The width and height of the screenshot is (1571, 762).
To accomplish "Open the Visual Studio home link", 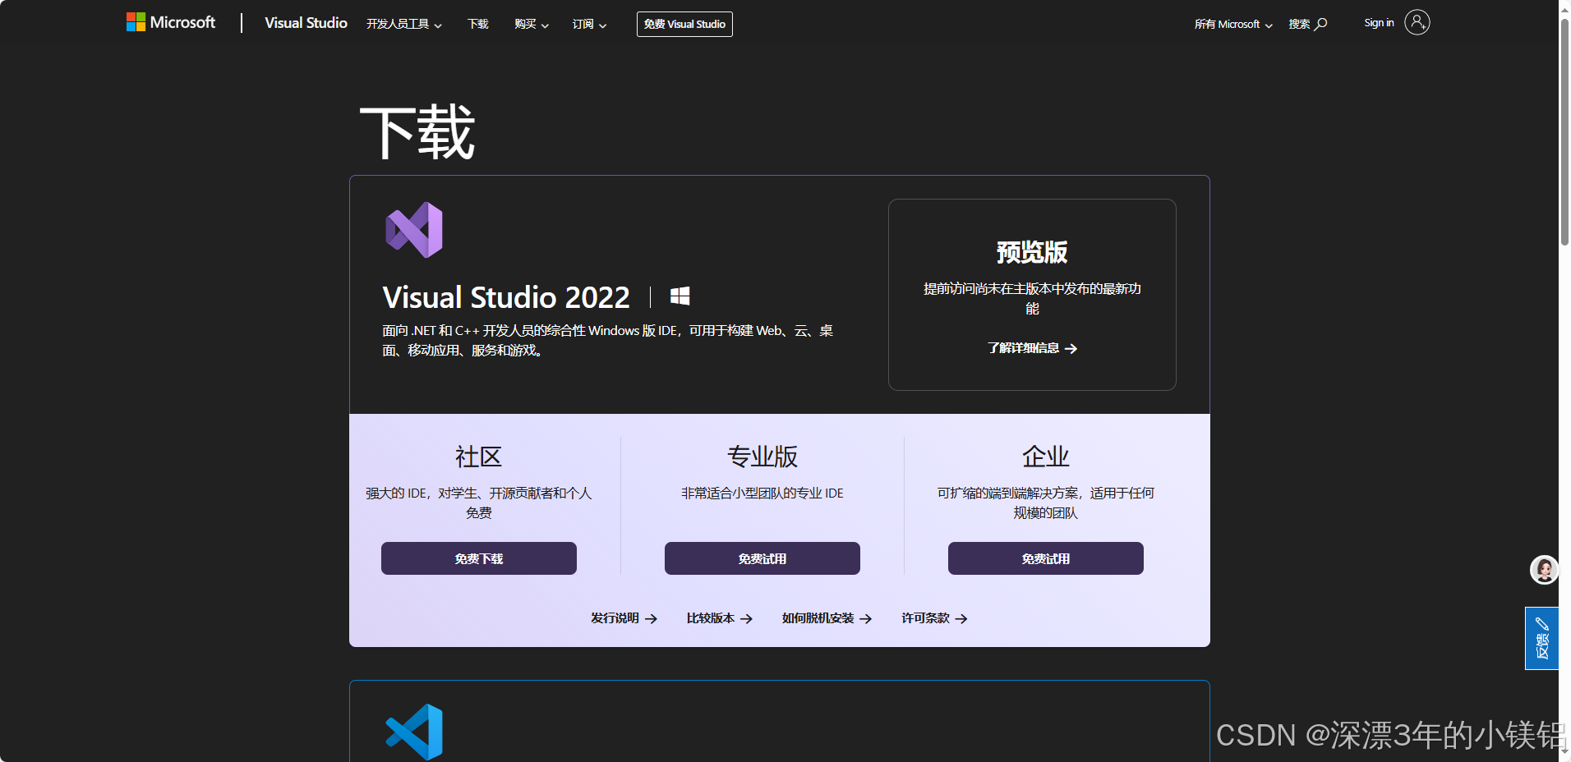I will click(306, 23).
